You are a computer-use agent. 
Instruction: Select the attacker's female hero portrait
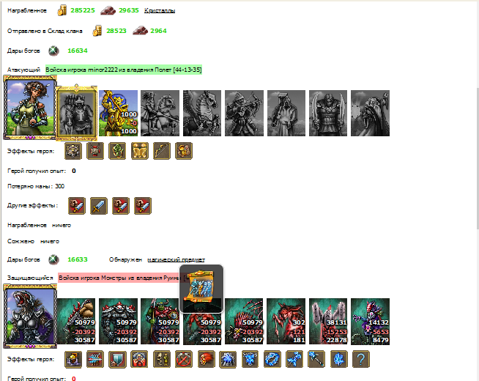click(30, 108)
